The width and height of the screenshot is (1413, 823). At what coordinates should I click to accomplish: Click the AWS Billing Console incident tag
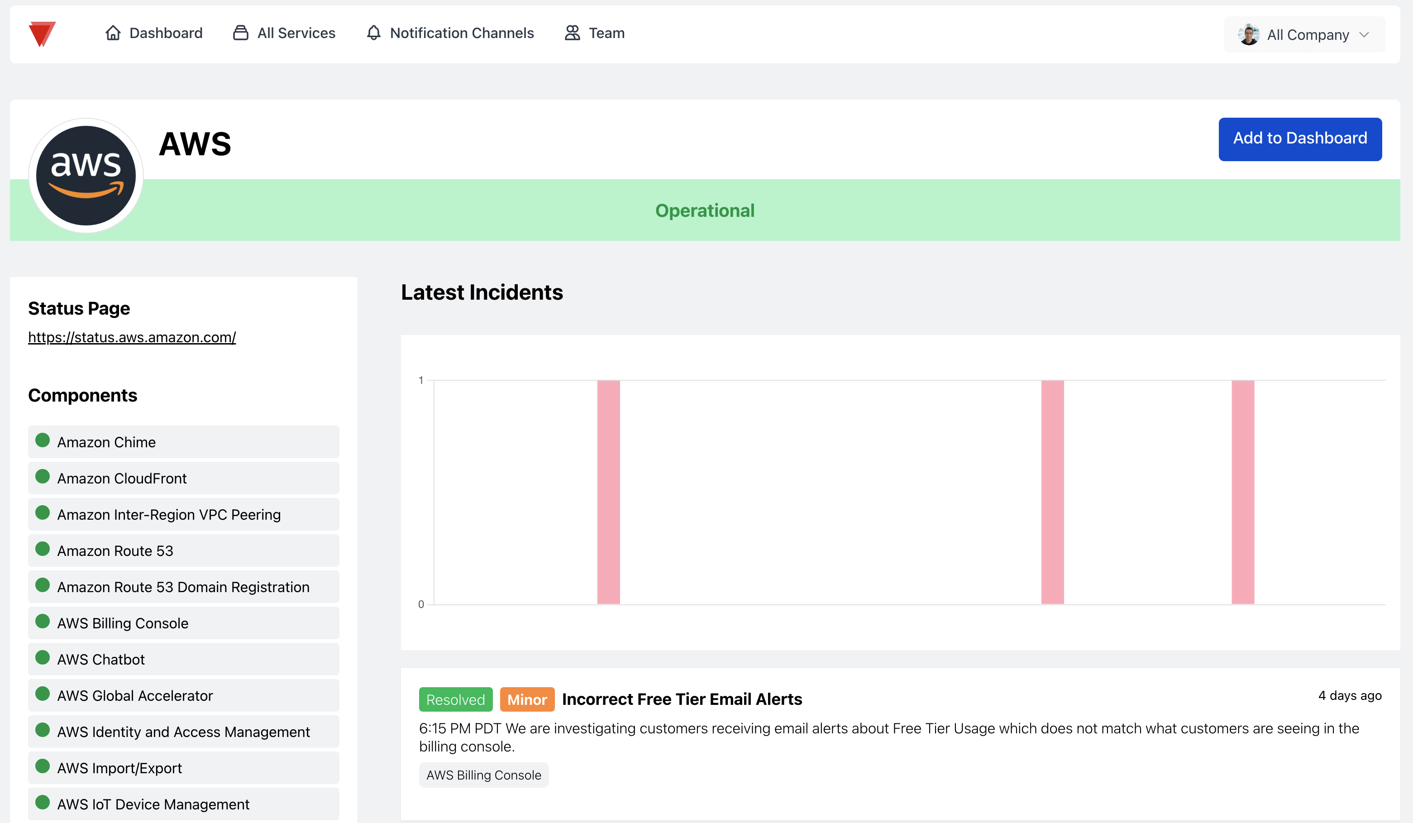click(x=483, y=775)
